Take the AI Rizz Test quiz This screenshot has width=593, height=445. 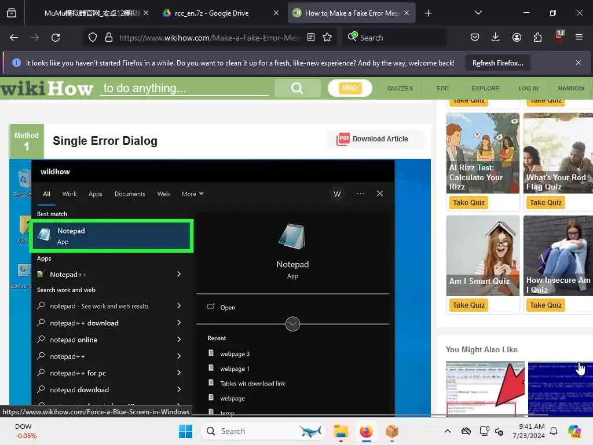point(468,203)
